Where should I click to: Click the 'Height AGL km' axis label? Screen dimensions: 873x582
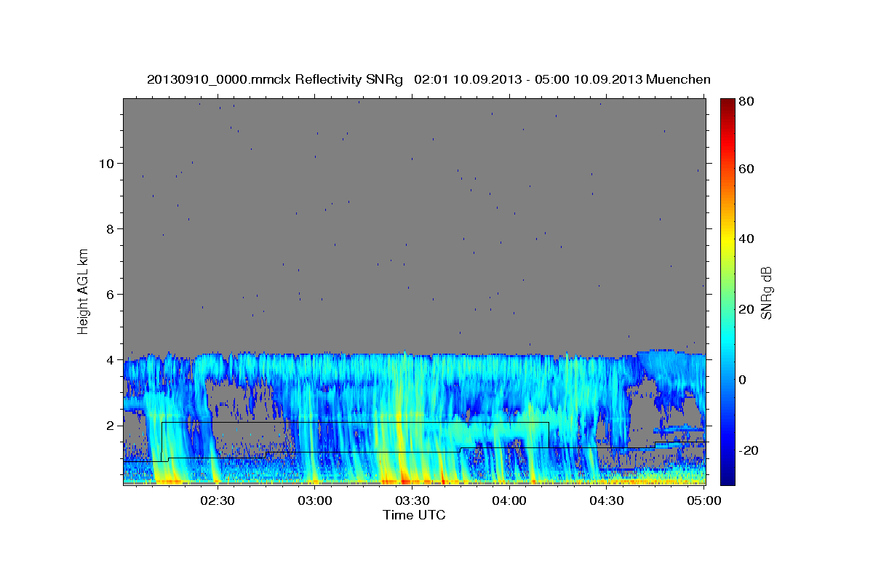pyautogui.click(x=84, y=291)
